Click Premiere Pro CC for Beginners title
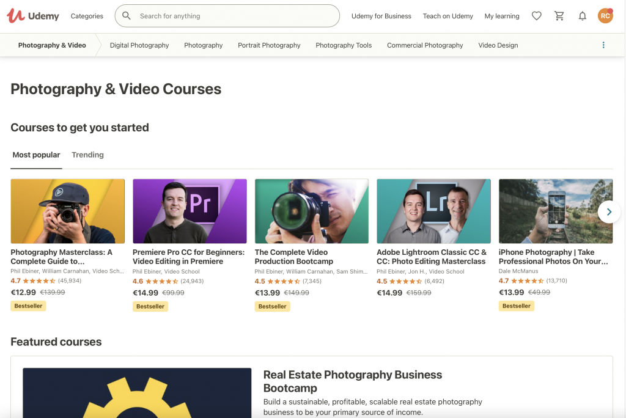This screenshot has width=626, height=418. pos(188,257)
